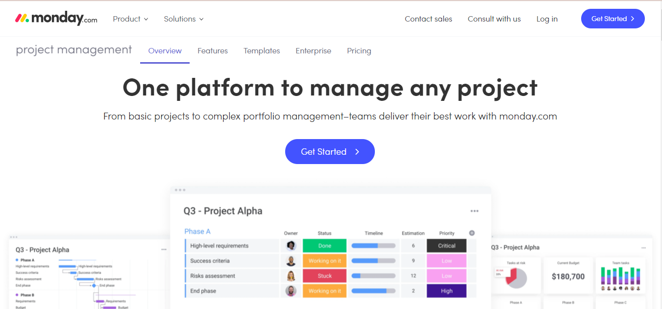Screen dimensions: 662x309
Task: Expand the Product dropdown menu
Action: [130, 19]
